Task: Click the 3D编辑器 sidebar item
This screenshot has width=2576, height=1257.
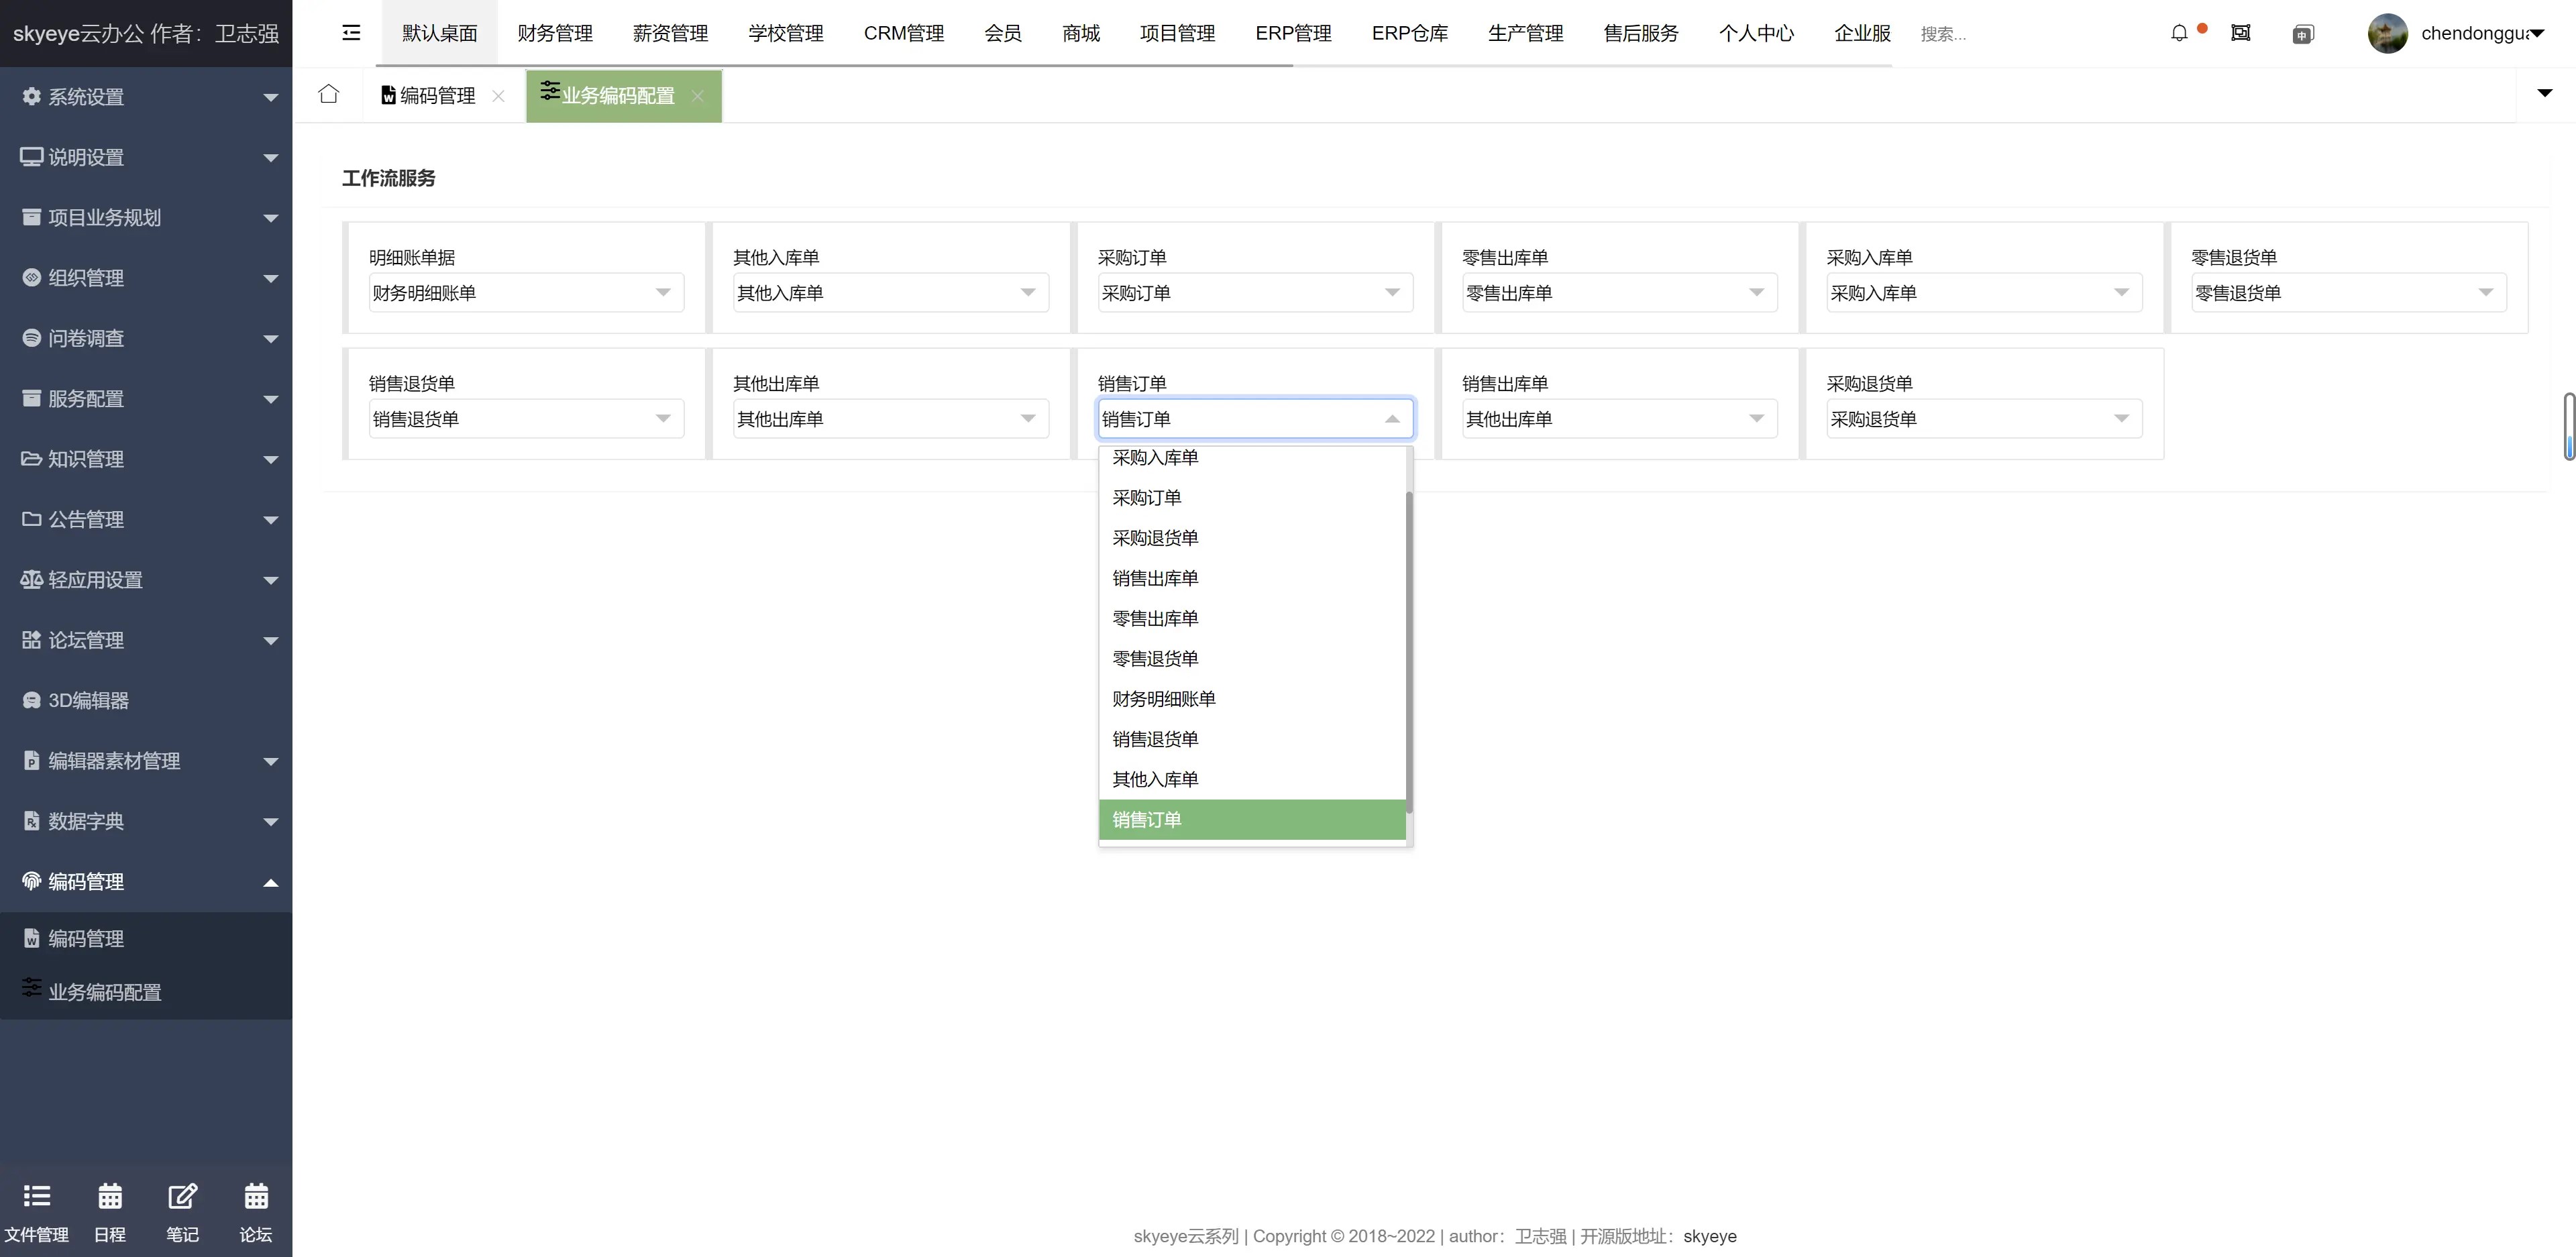Action: coord(89,701)
